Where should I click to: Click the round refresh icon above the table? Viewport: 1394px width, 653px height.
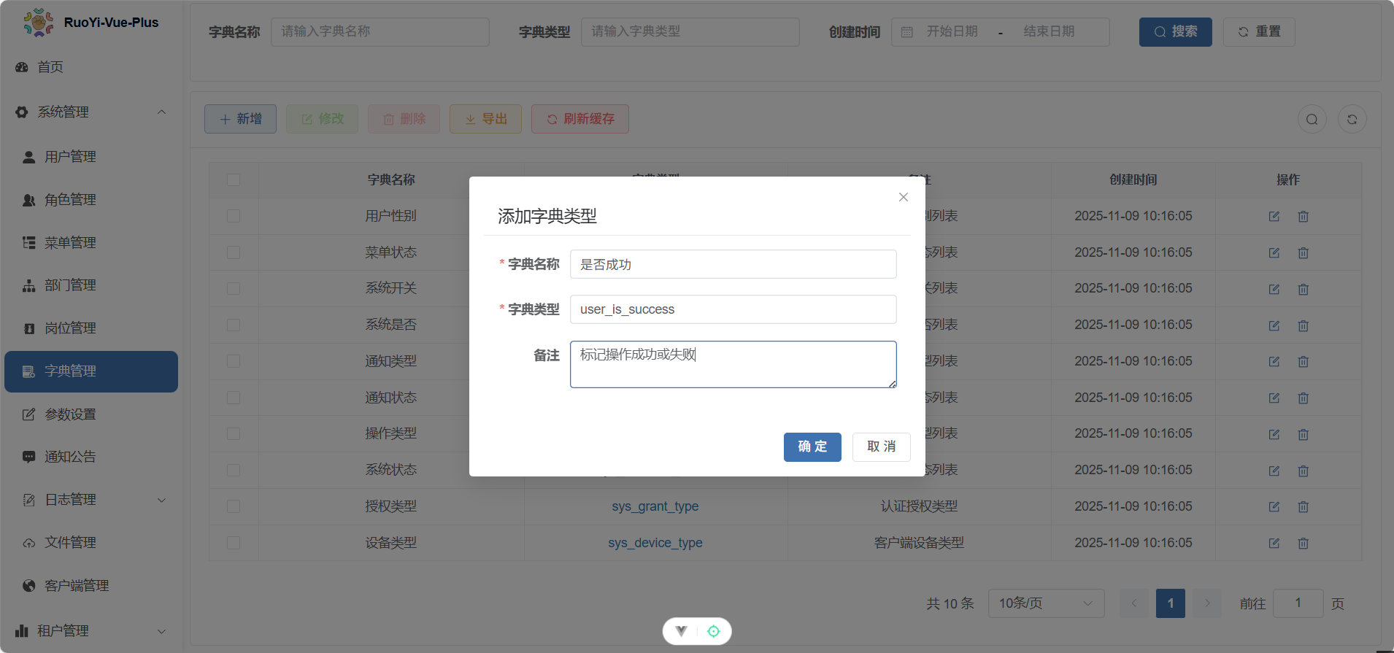coord(1352,120)
